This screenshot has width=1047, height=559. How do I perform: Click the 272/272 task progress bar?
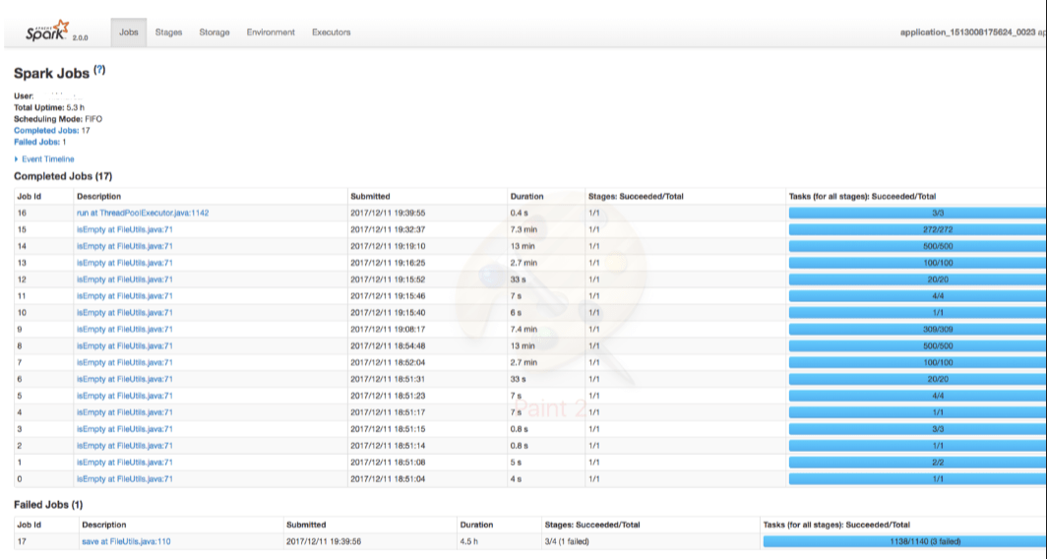click(x=917, y=229)
